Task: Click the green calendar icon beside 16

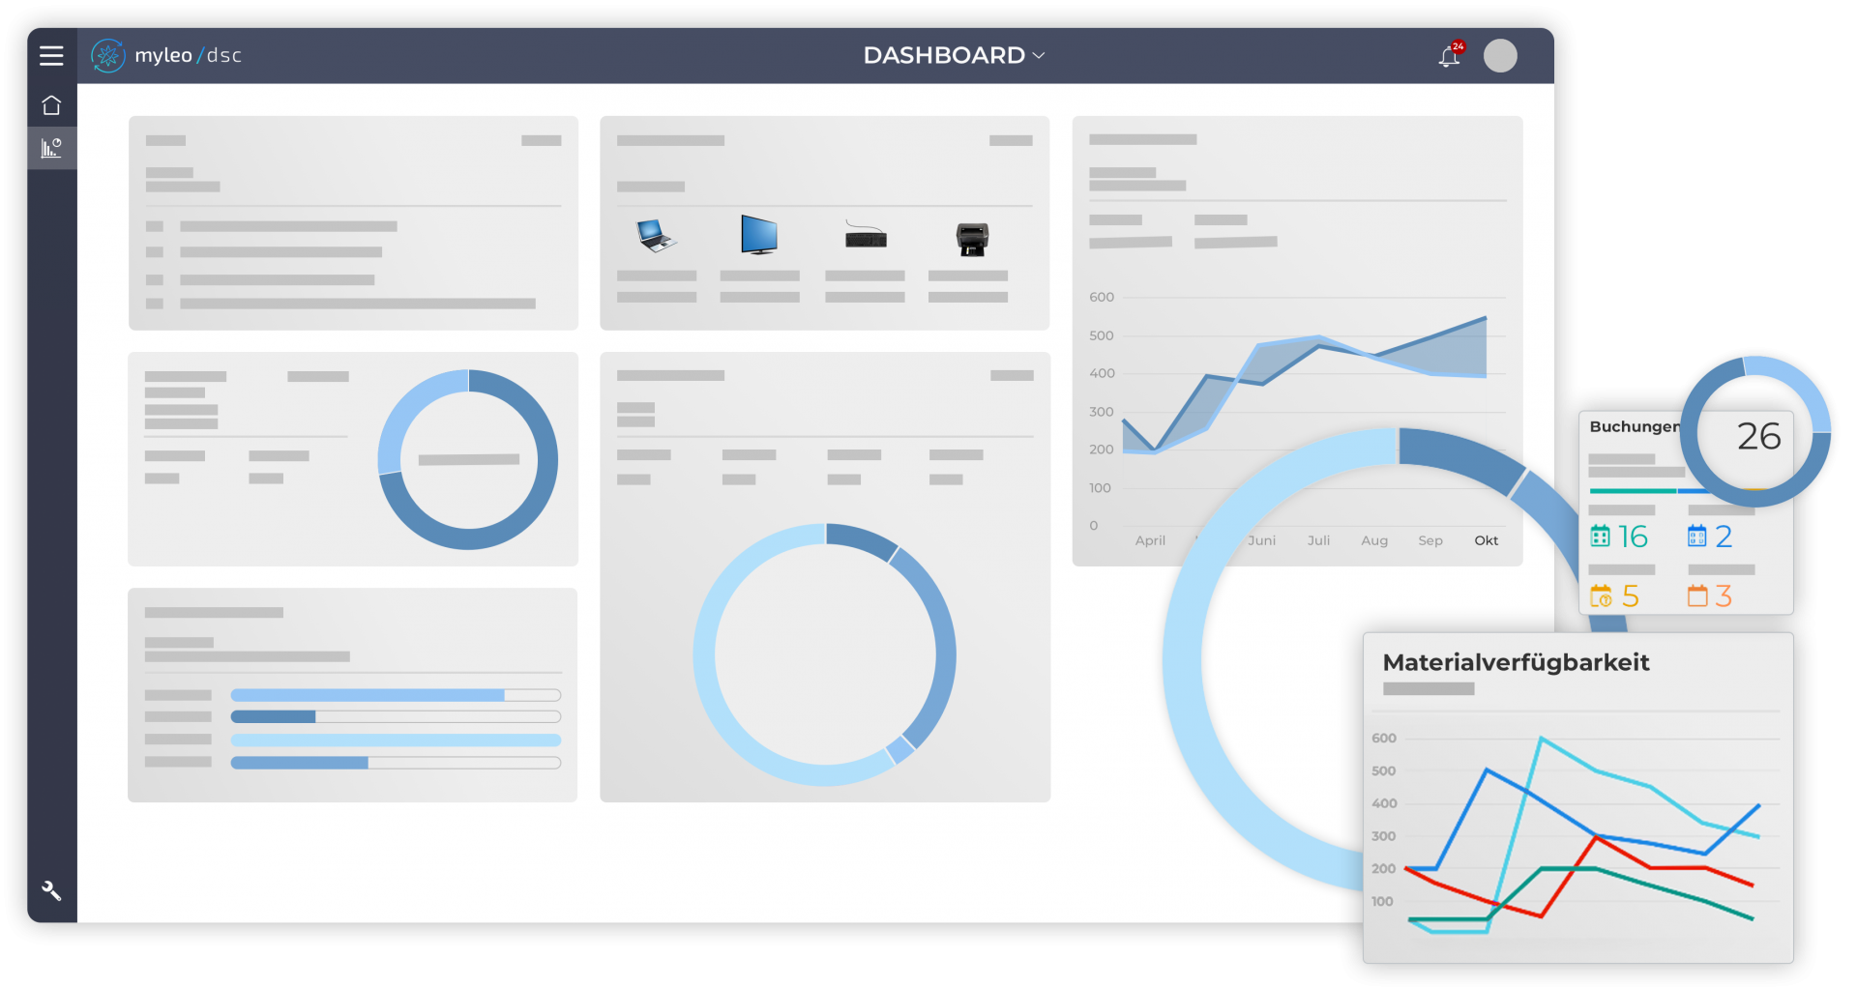Action: [x=1601, y=536]
